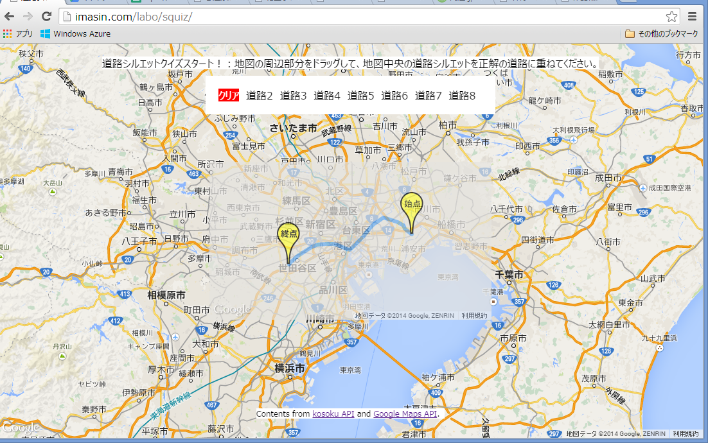Open the アプリ apps shortcut icon
Viewport: 708px width, 443px height.
[18, 33]
